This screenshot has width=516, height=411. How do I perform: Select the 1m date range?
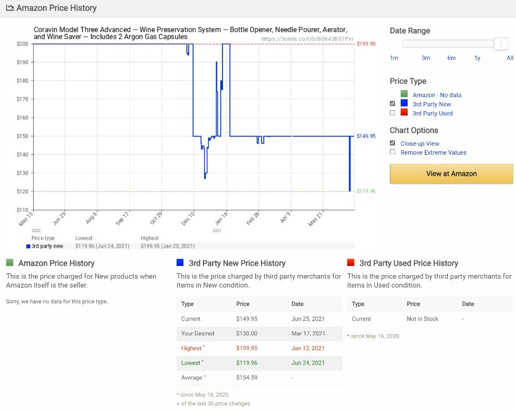coord(394,58)
